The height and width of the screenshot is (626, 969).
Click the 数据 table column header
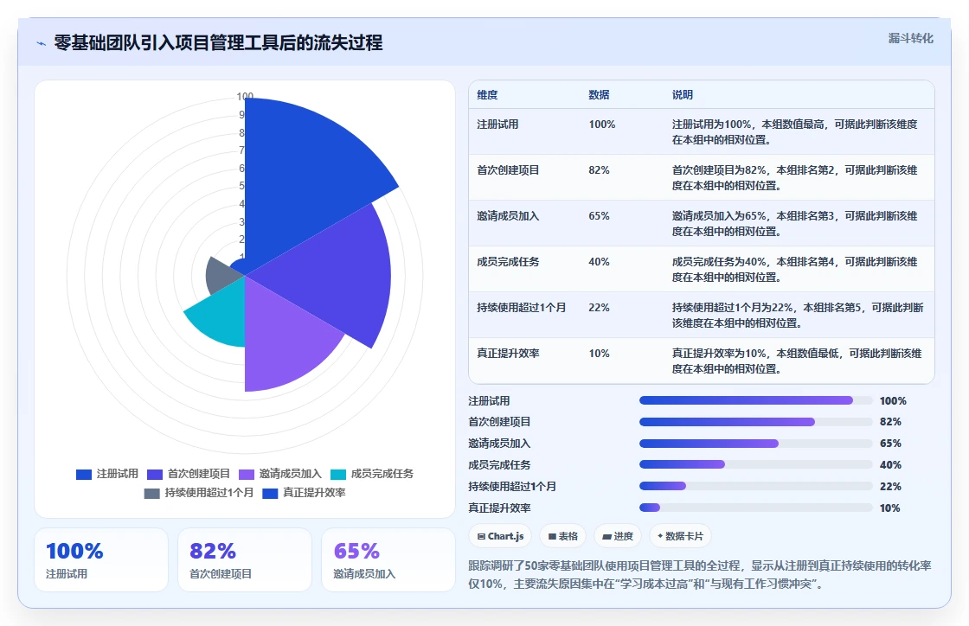click(599, 94)
